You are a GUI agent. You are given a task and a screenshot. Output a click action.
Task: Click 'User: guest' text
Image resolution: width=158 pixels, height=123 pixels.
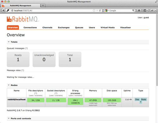pos(143,18)
